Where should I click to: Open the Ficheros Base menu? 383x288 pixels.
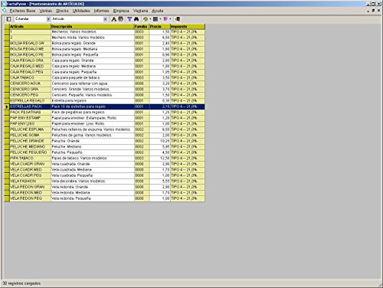pos(22,11)
